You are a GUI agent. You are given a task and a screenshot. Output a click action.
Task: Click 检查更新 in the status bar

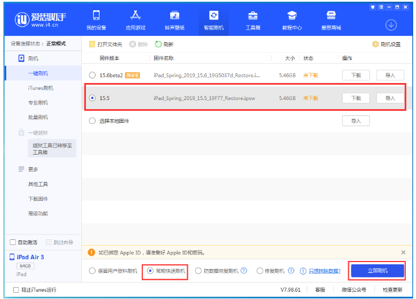[x=393, y=290]
